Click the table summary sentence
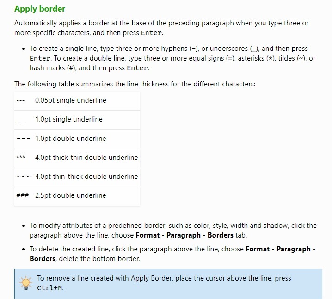The height and width of the screenshot is (299, 332). pos(135,84)
